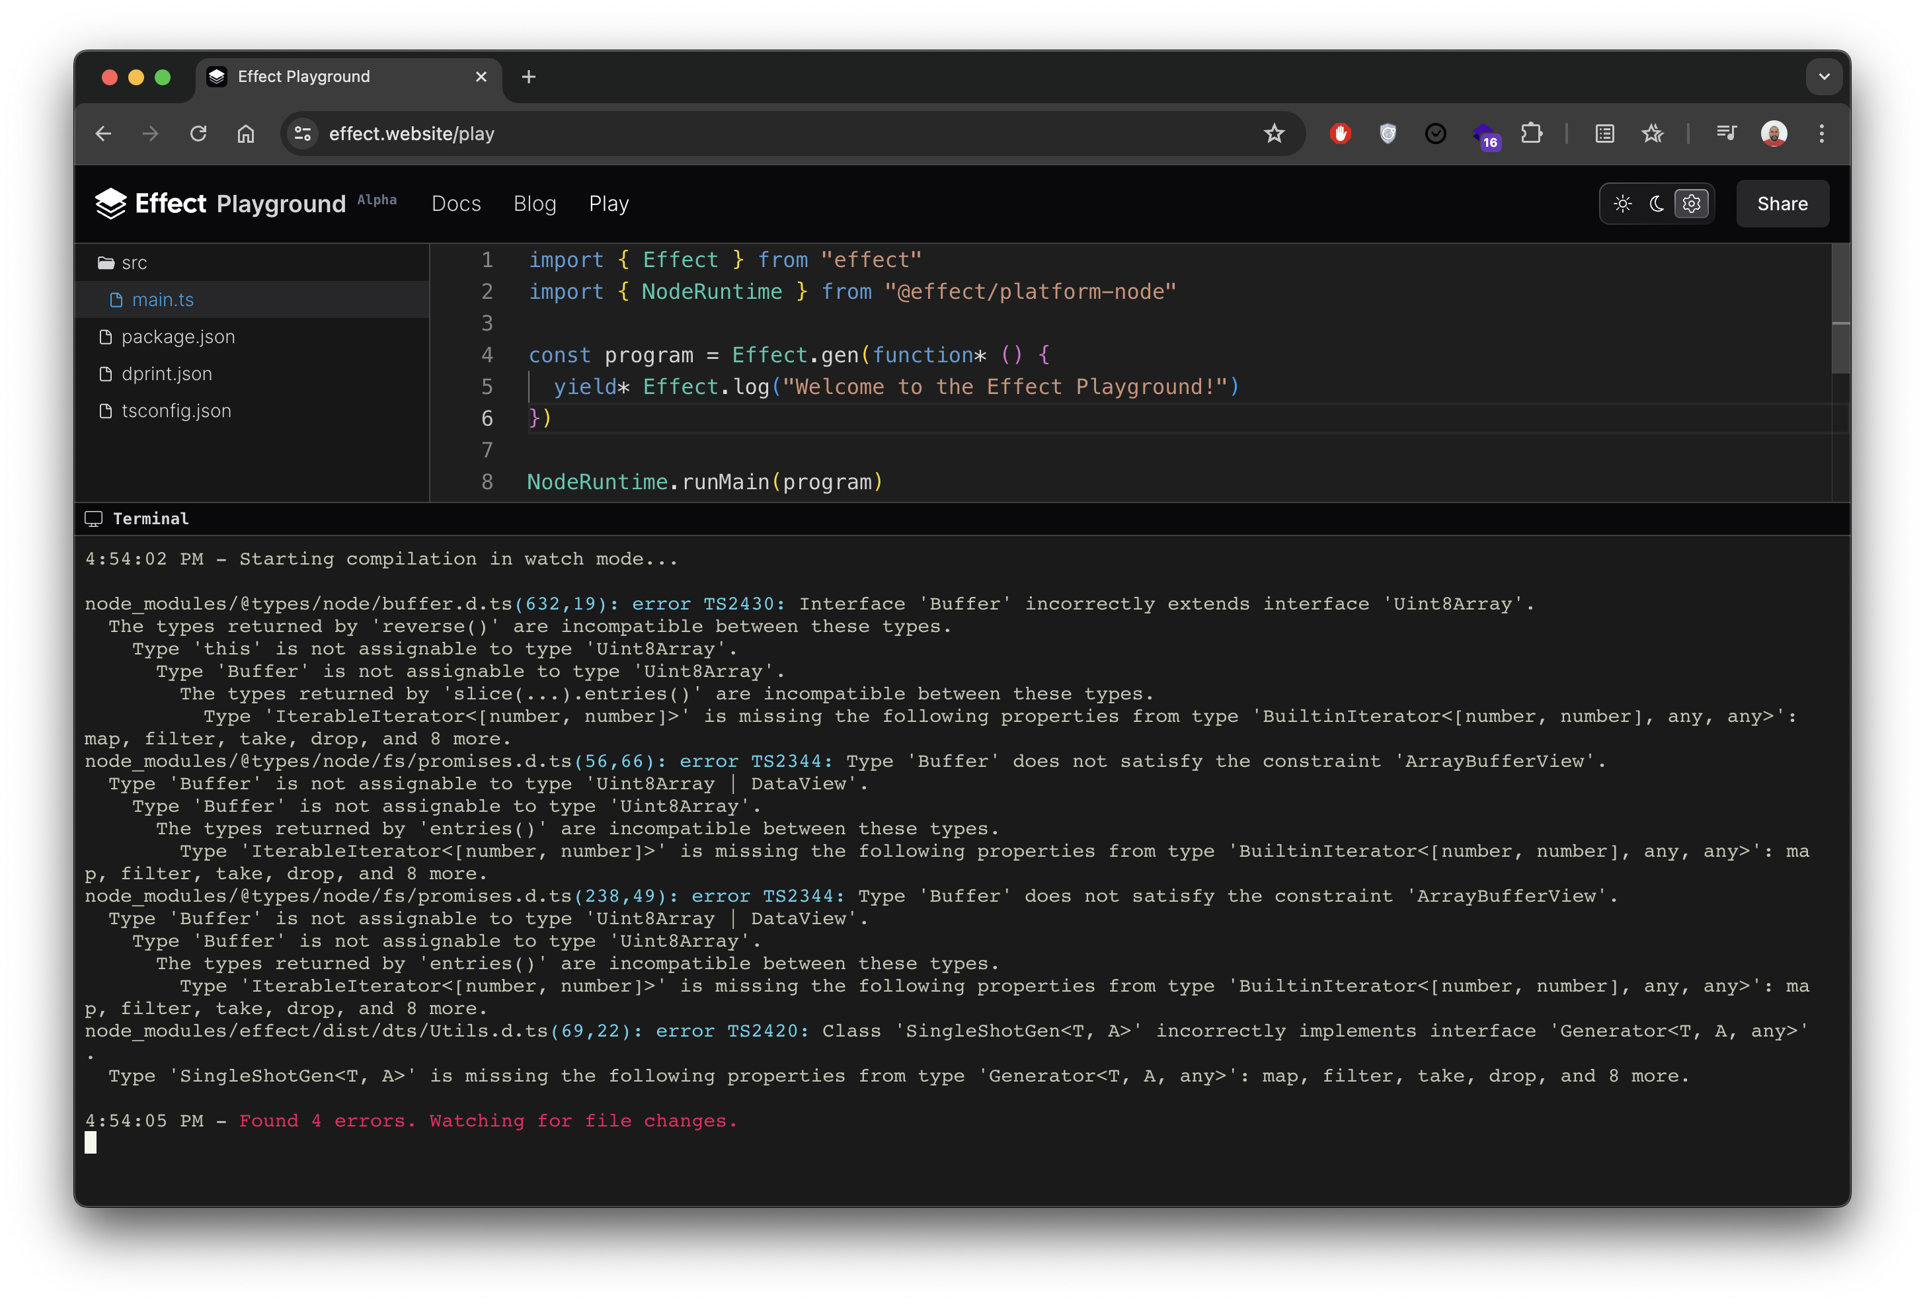Click the Effect Playground logo
1925x1305 pixels.
(110, 204)
